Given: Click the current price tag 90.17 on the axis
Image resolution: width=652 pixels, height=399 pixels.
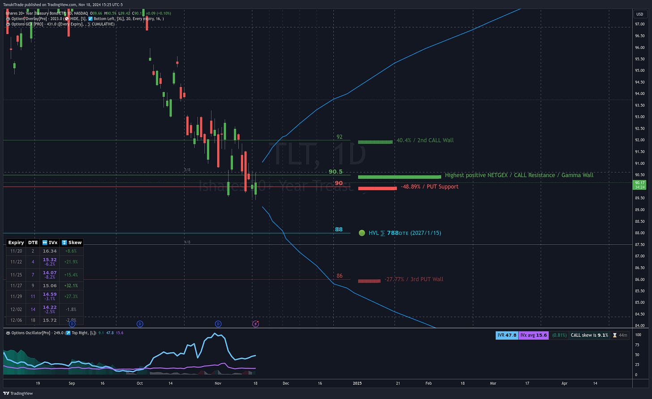Looking at the screenshot, I should pyautogui.click(x=639, y=185).
